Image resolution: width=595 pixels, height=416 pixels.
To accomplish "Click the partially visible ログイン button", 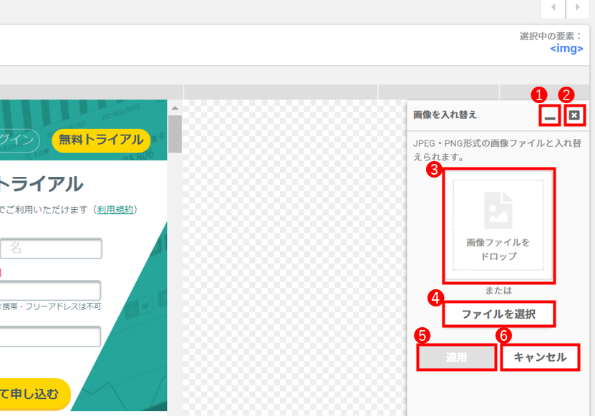I will pyautogui.click(x=19, y=140).
